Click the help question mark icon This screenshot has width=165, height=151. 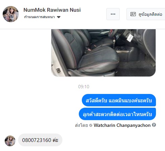point(154,125)
